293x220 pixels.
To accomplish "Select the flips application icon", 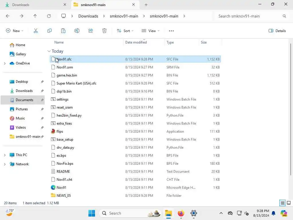I will pos(53,131).
